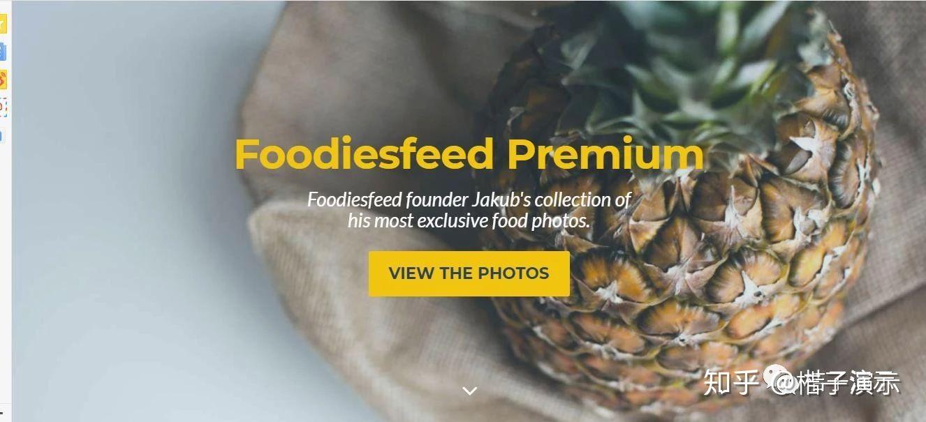
Task: Click the 'his most exclusive food photos' line
Action: (469, 221)
